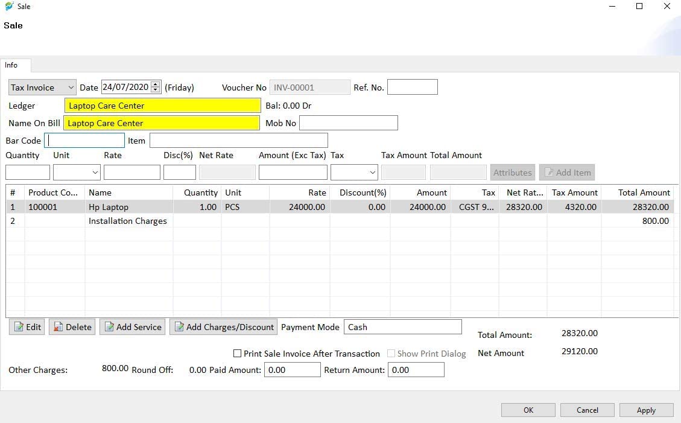This screenshot has height=423, width=681.
Task: Open Add Charges/Discount dialog
Action: coord(223,327)
